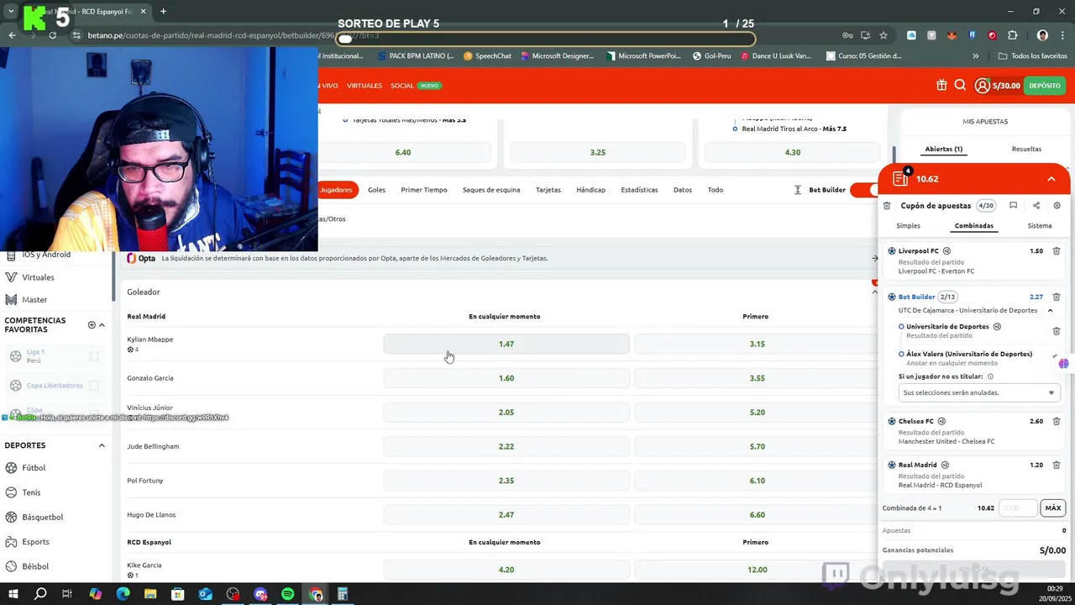Clear all bets with the coupon trash icon

click(x=887, y=206)
